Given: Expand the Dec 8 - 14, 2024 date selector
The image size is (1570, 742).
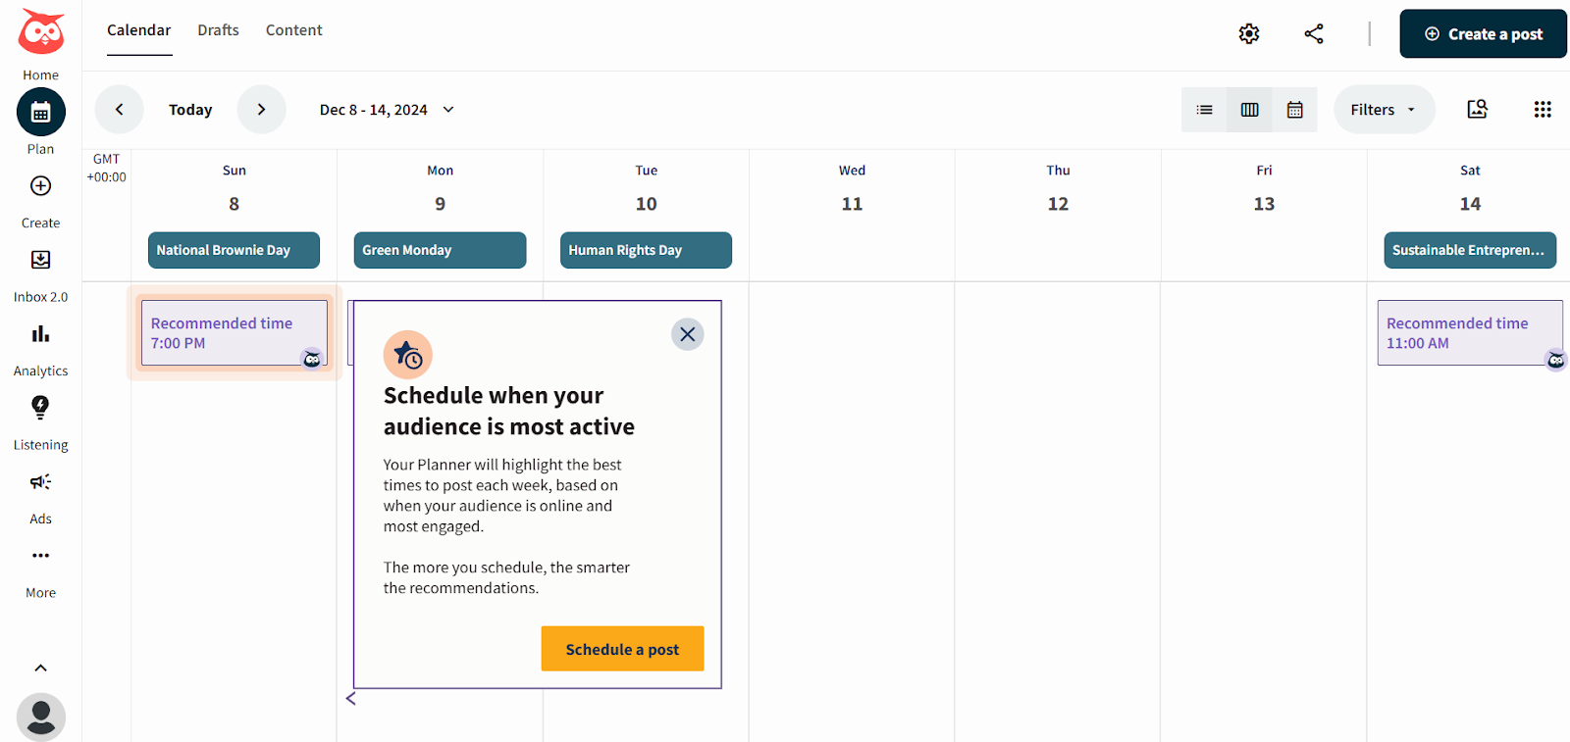Looking at the screenshot, I should click(386, 109).
